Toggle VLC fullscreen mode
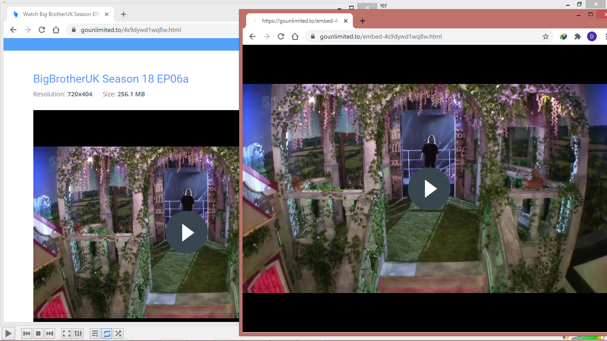 pyautogui.click(x=66, y=333)
